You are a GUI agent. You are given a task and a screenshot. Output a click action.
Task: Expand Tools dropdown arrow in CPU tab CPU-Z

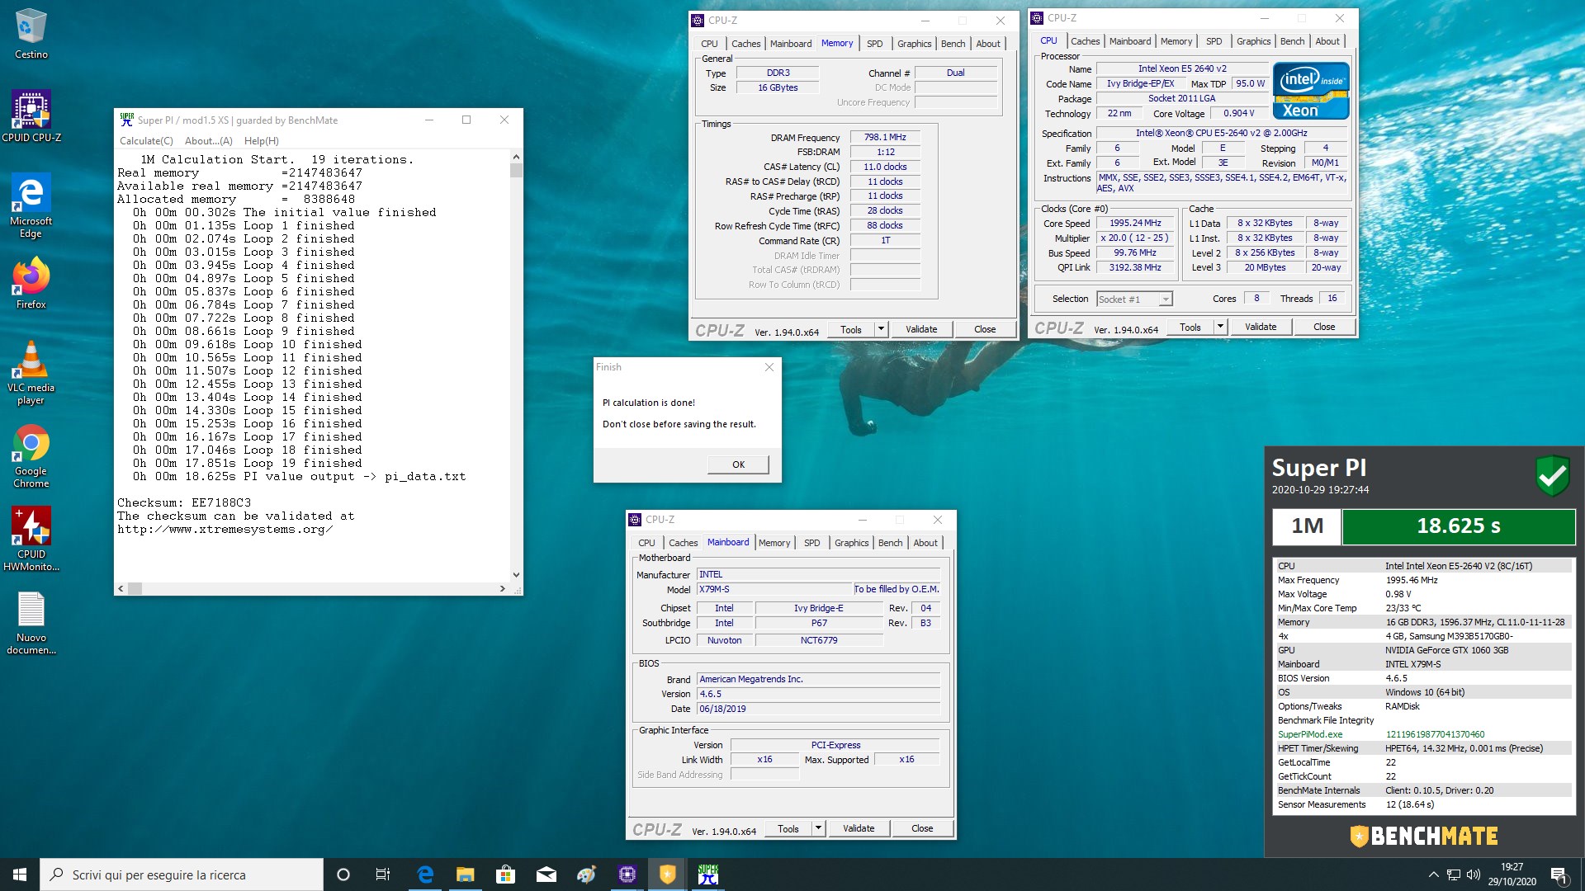1220,327
